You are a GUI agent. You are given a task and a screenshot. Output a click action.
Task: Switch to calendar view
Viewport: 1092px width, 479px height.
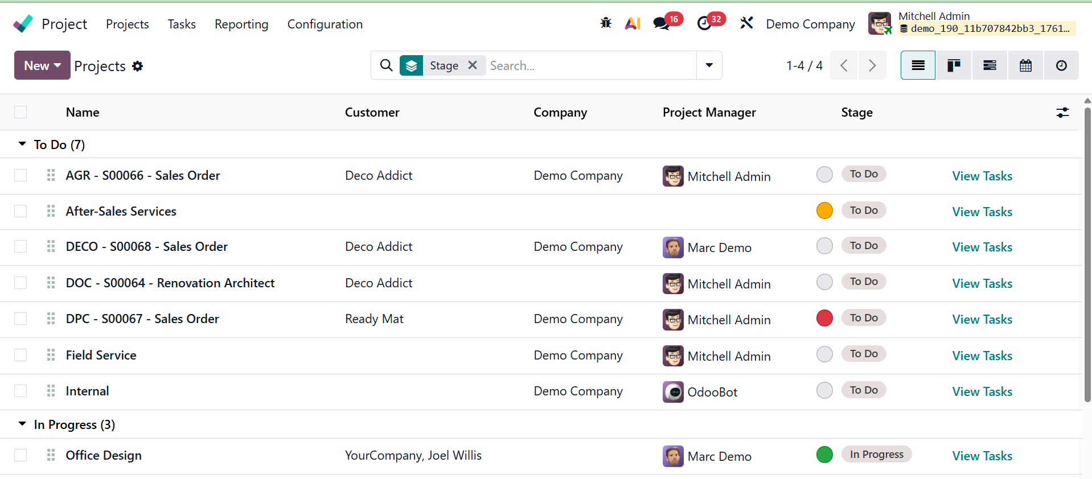pyautogui.click(x=1025, y=65)
